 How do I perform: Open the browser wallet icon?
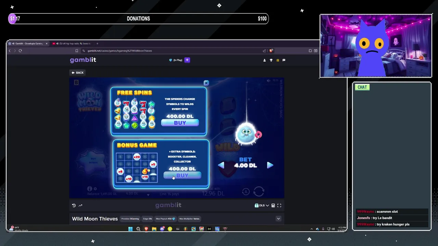(x=315, y=51)
